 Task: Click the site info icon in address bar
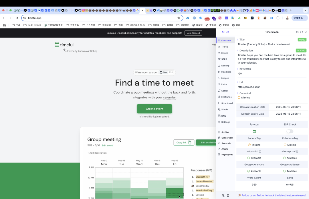point(24,18)
